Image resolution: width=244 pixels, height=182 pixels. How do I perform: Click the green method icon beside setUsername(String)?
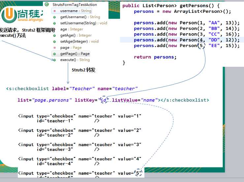click(54, 23)
